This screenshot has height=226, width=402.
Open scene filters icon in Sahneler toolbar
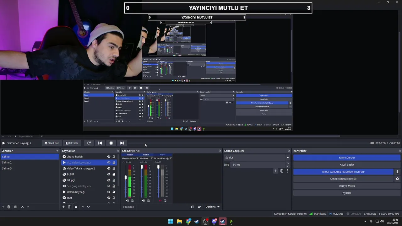(x=15, y=207)
